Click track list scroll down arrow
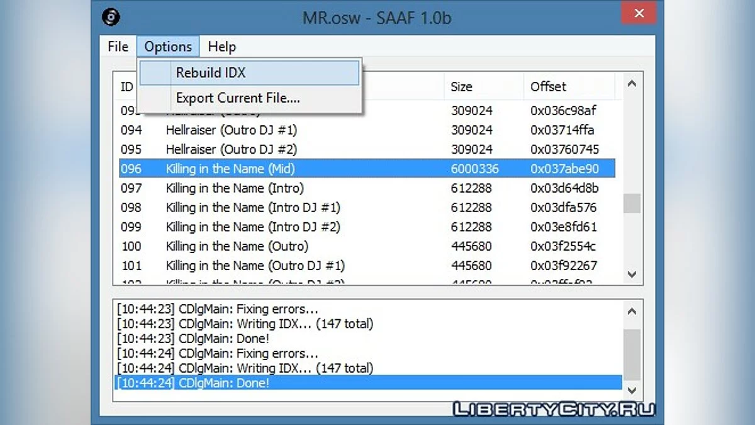755x425 pixels. [x=632, y=275]
